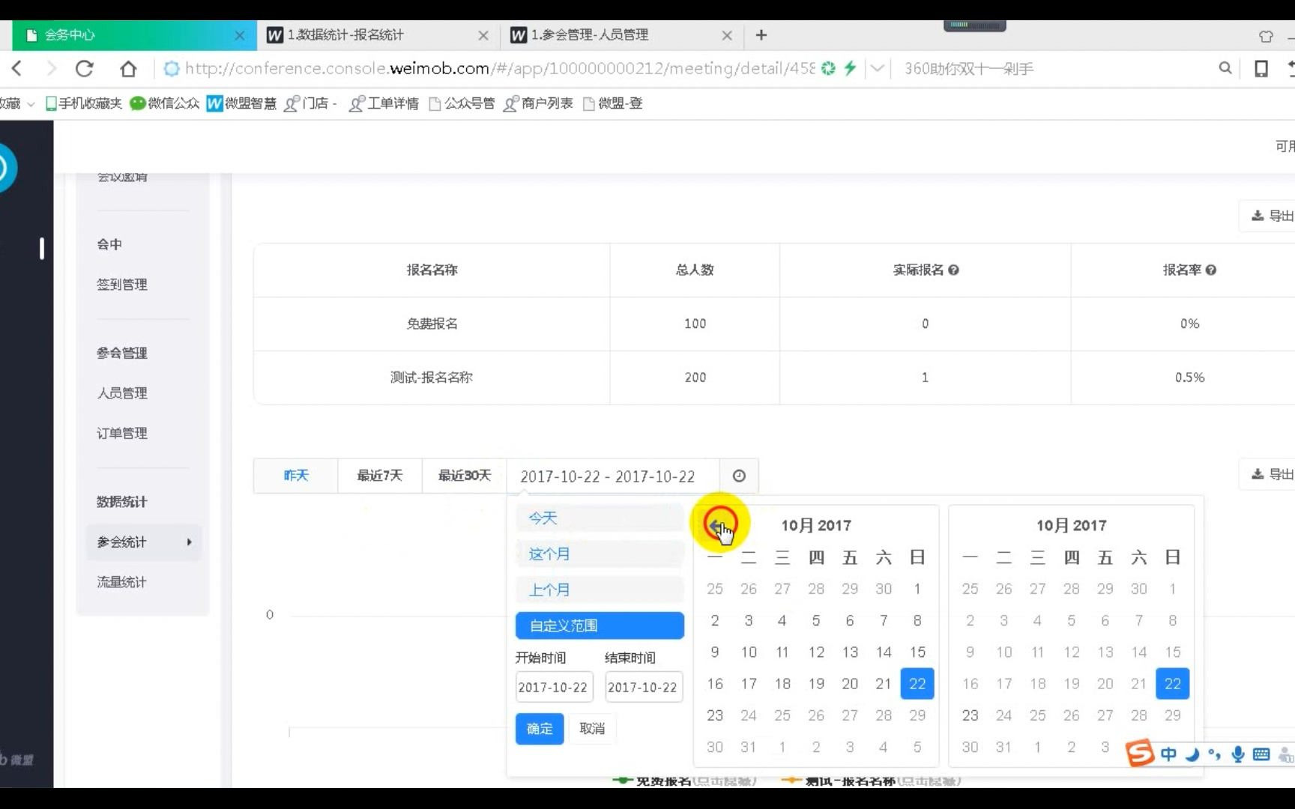Click the clock icon beside date range
1295x809 pixels.
[x=739, y=476]
